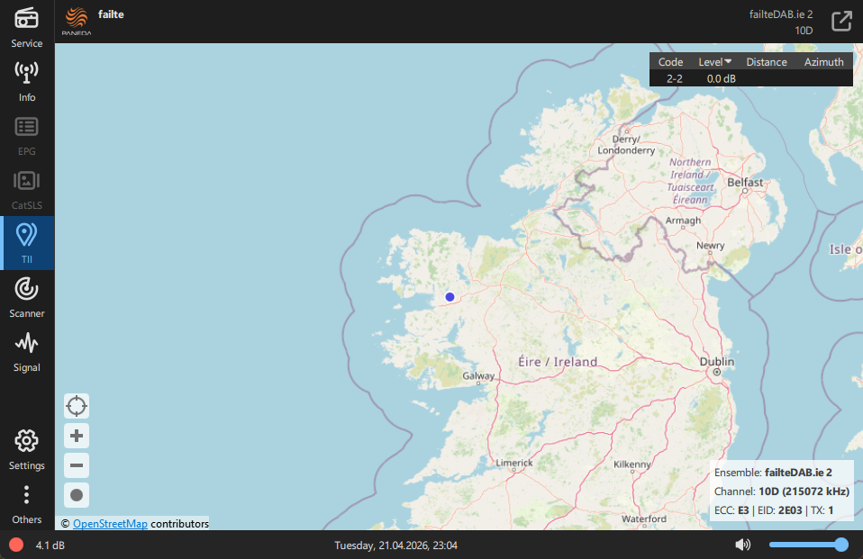Screen dimensions: 863x559
Task: Click the Limerick label on map
Action: [514, 463]
